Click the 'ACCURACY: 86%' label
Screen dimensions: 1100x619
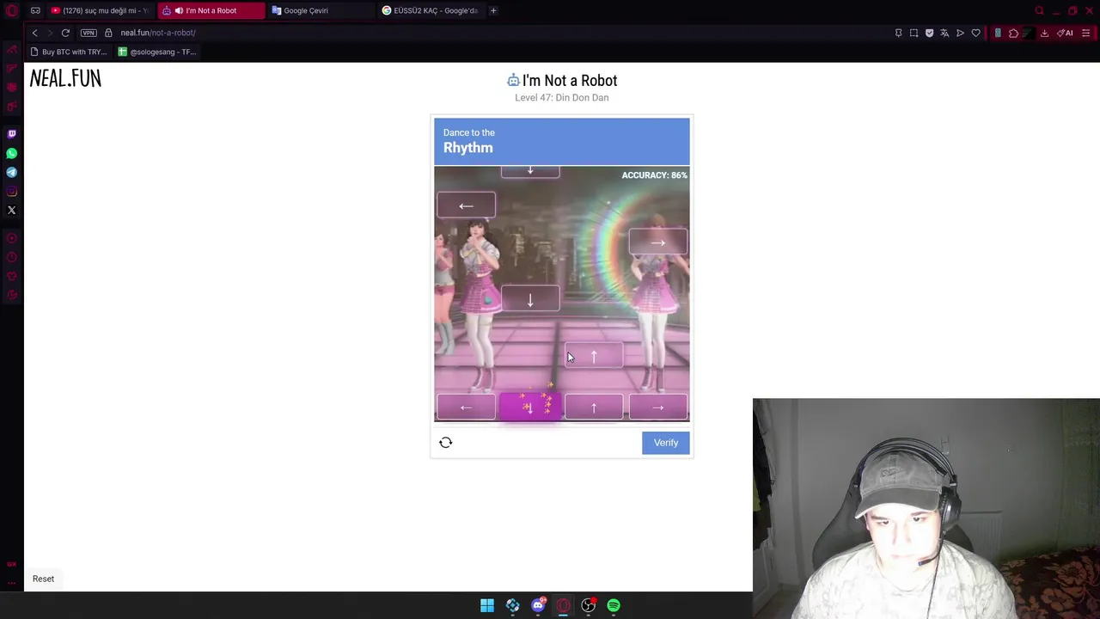click(x=654, y=175)
